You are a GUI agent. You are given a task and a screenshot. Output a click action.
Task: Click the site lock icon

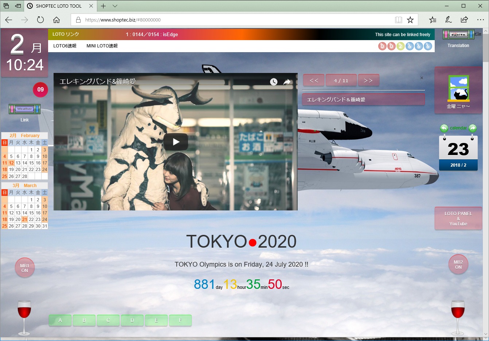(78, 20)
